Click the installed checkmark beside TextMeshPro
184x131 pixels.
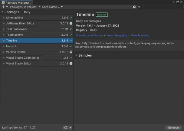[71, 35]
